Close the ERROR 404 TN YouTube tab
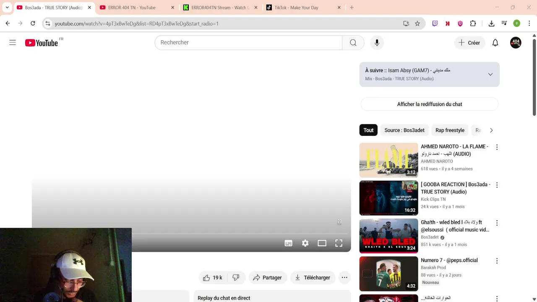Screen dimensions: 537x302 [x=173, y=8]
